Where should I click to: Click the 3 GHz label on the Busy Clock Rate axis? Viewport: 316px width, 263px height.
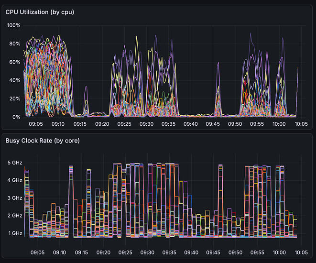(15, 198)
